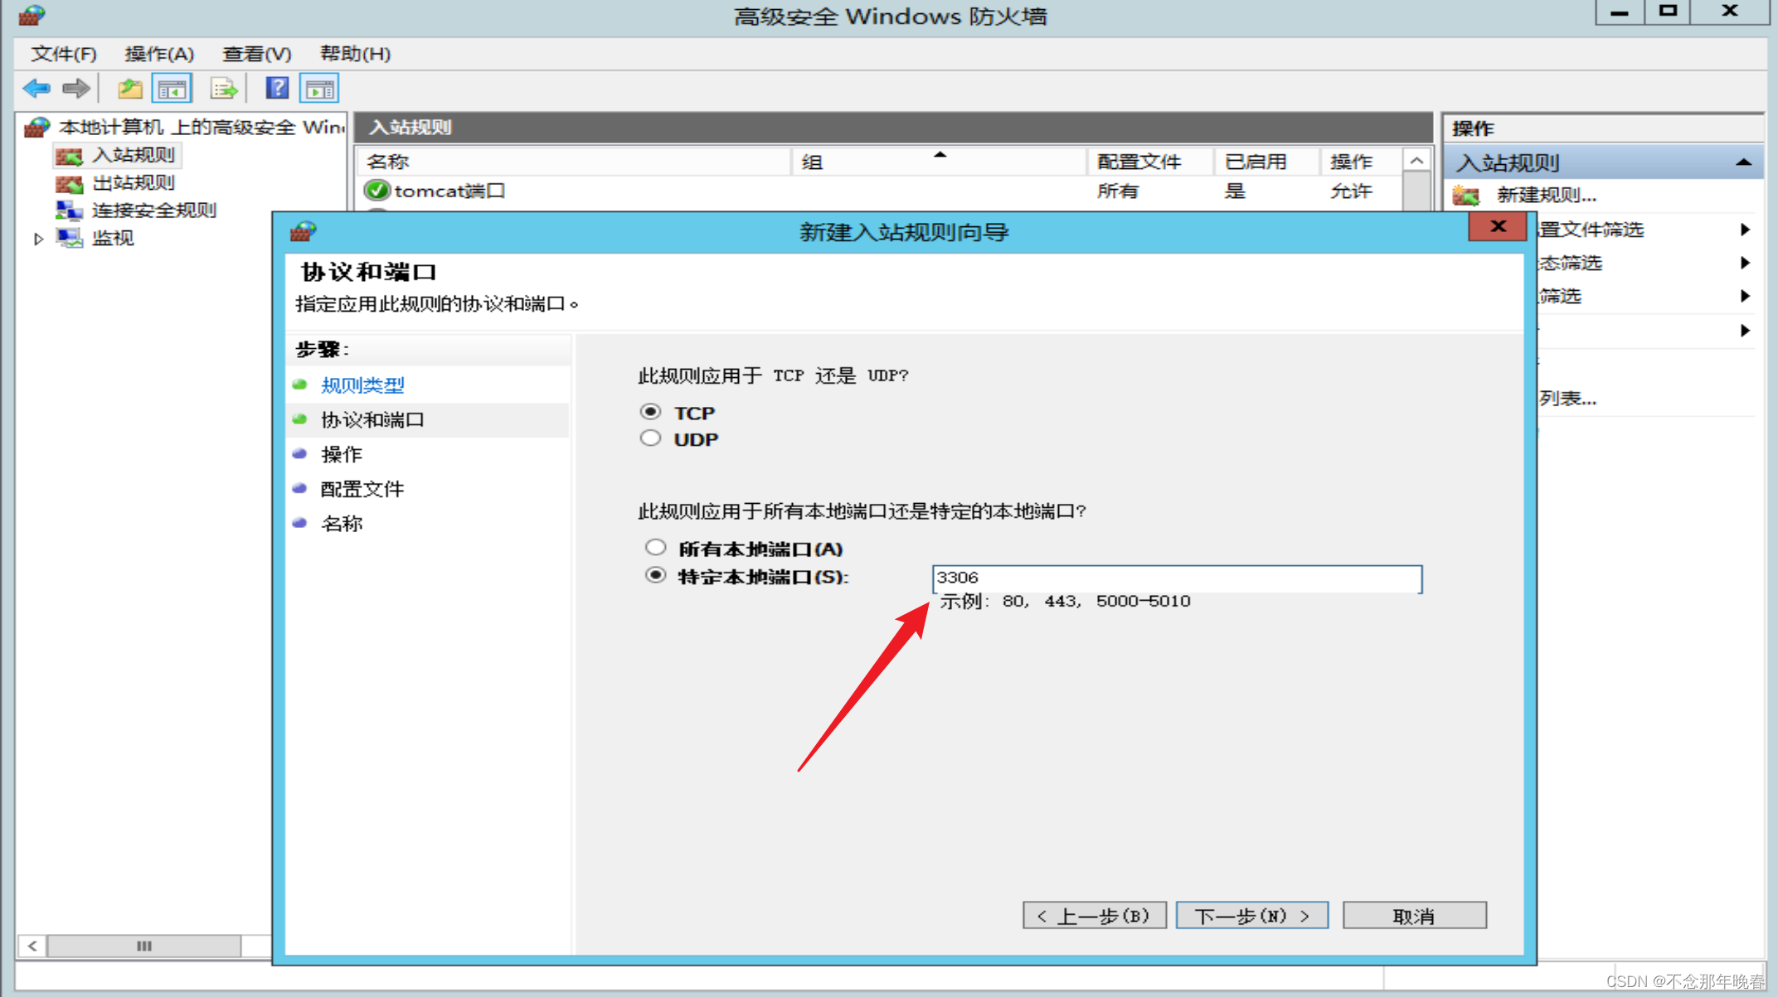This screenshot has height=997, width=1778.
Task: Select 出站规则 in the left tree
Action: tap(133, 182)
